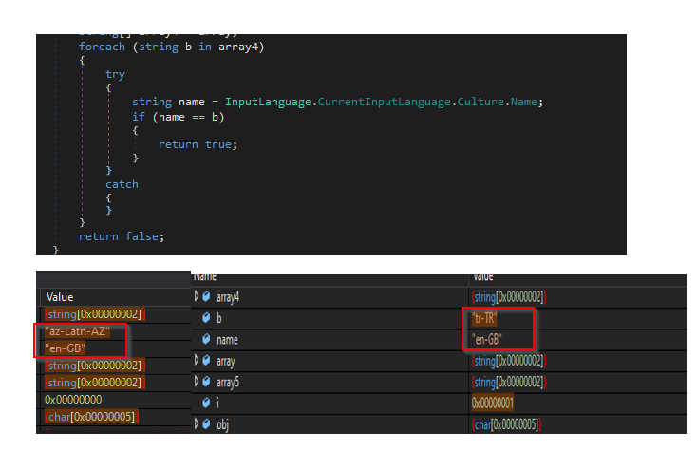Click the variable icon beside name
This screenshot has width=697, height=451.
[206, 340]
